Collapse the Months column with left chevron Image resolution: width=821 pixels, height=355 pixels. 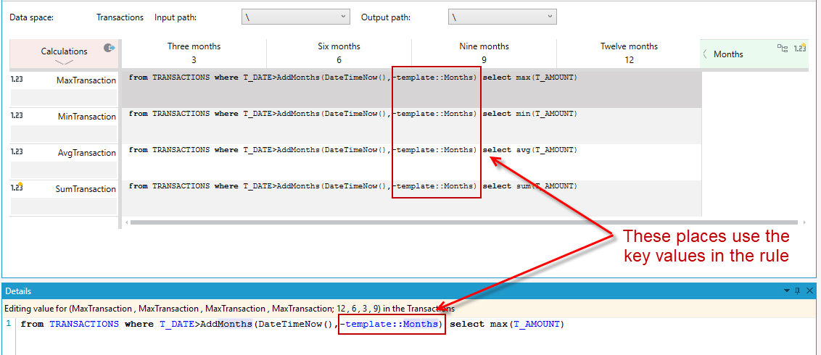tap(705, 54)
